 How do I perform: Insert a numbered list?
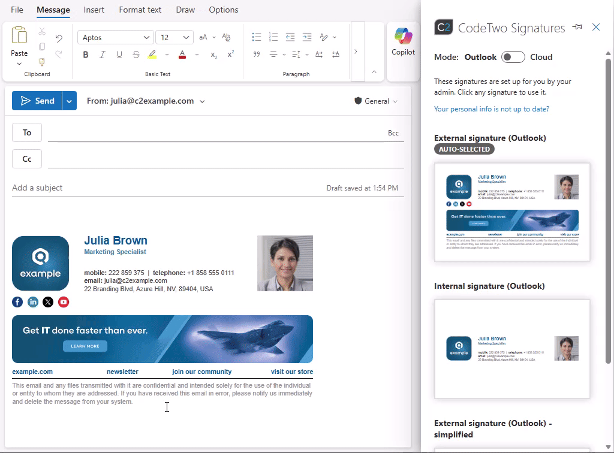tap(273, 37)
